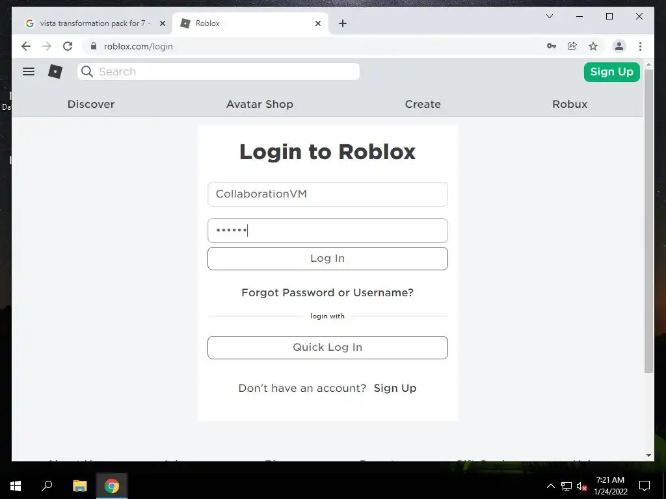This screenshot has height=499, width=666.
Task: Click Sign Up link beside Don't have an account
Action: click(395, 389)
